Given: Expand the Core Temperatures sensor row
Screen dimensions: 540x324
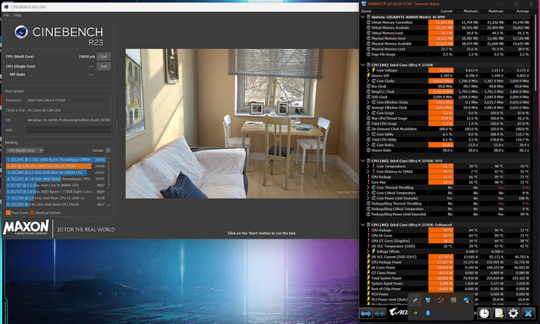Looking at the screenshot, I should click(368, 166).
